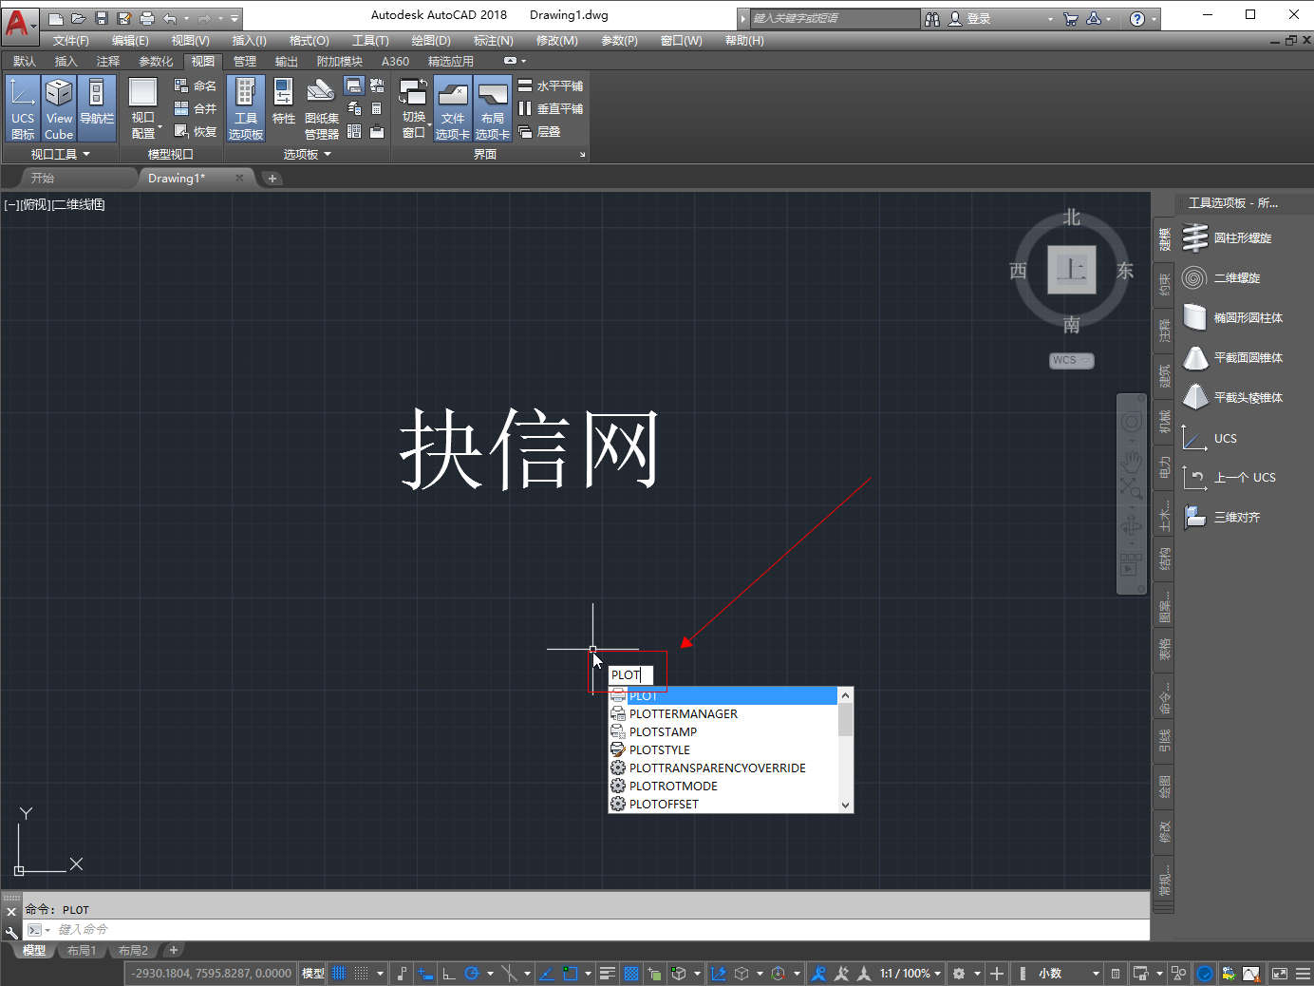Viewport: 1314px width, 986px height.
Task: Toggle the 文件选项卡 file tabs button
Action: click(x=453, y=108)
